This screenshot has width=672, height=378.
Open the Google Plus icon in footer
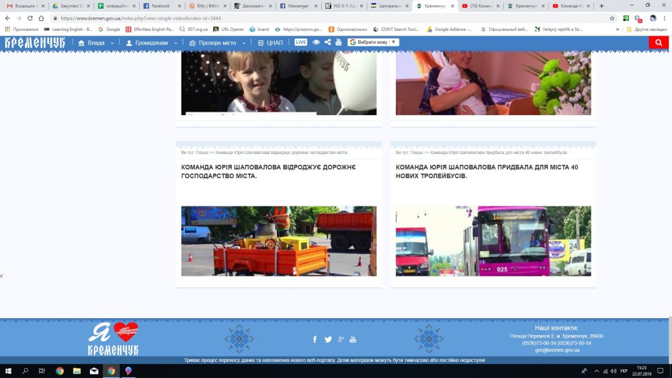click(x=341, y=340)
